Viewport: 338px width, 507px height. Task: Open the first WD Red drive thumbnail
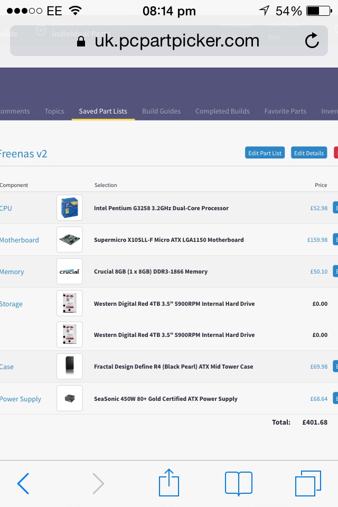point(70,303)
